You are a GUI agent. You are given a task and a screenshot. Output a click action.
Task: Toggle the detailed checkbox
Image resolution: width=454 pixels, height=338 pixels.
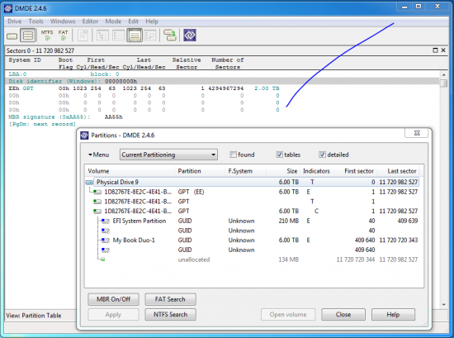pos(322,155)
